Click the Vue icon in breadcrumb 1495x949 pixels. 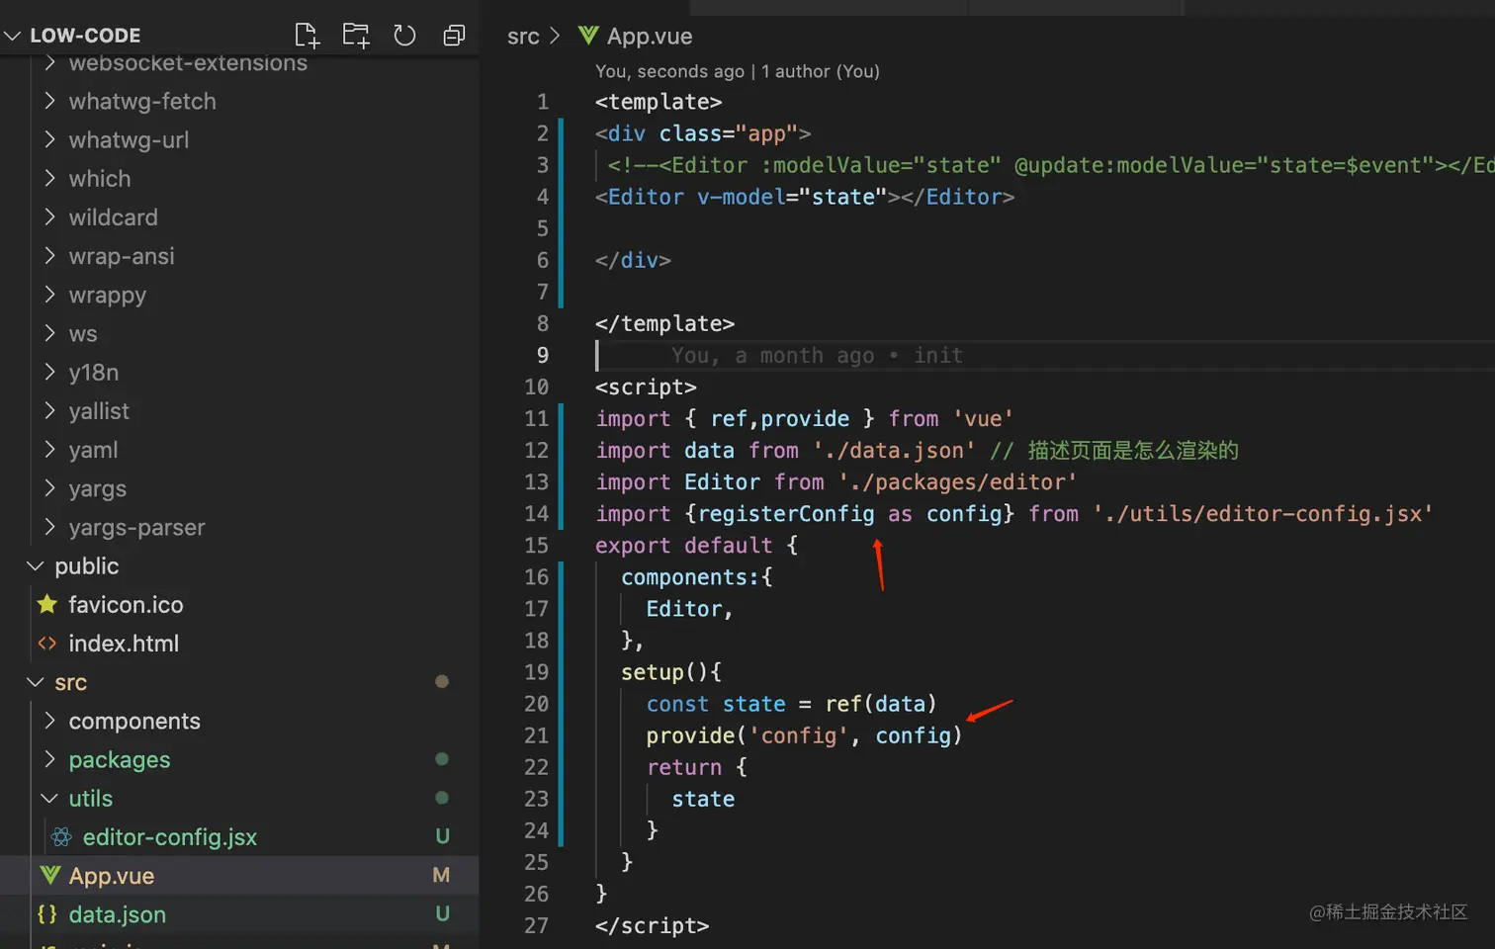tap(588, 36)
